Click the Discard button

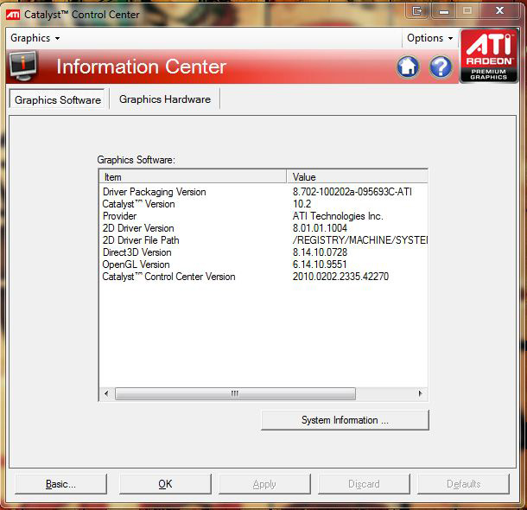coord(364,484)
